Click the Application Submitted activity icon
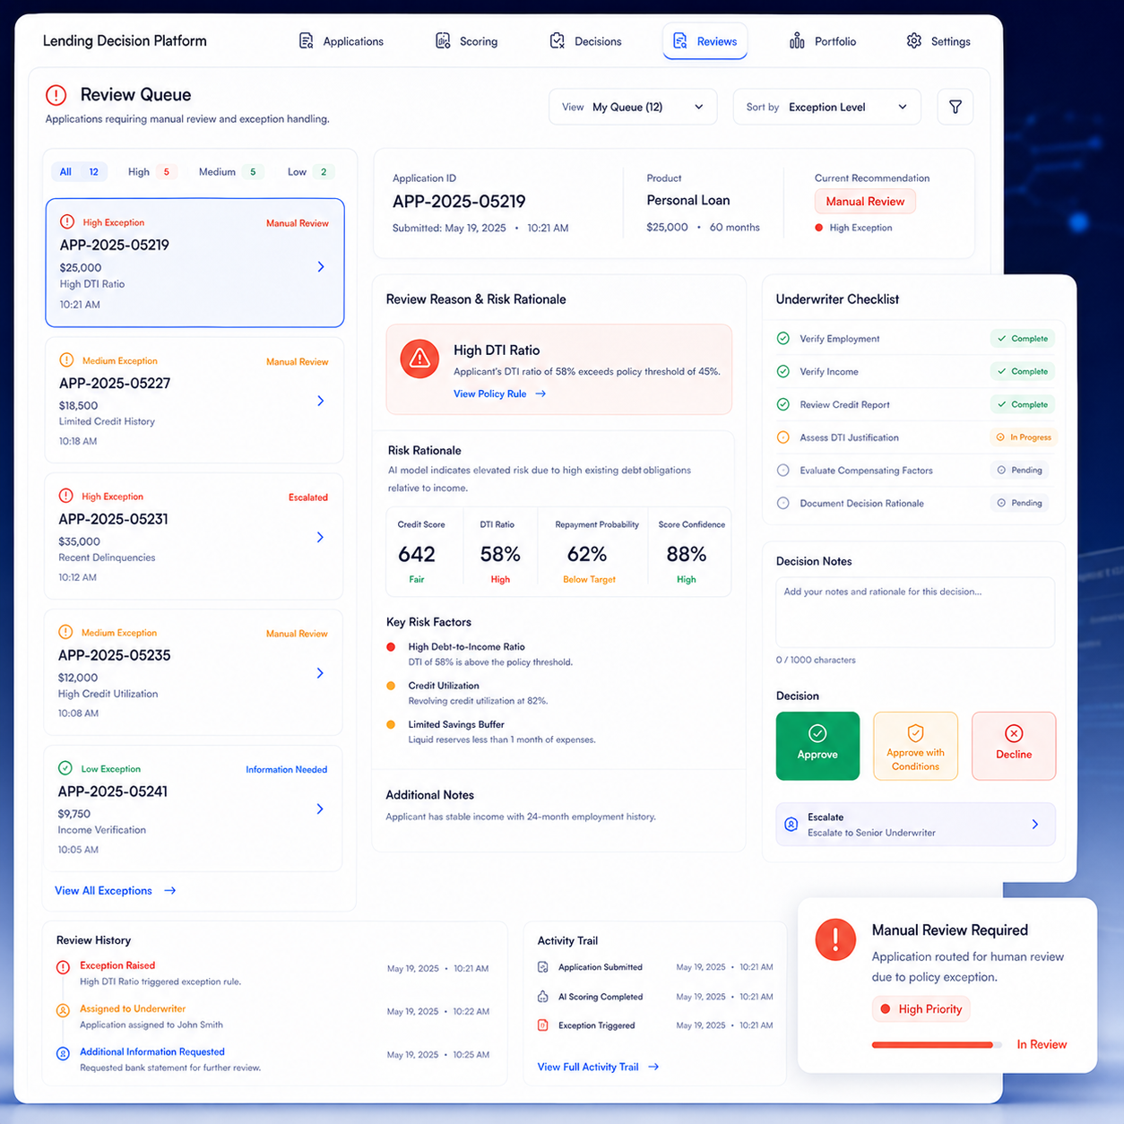Screen dimensions: 1124x1124 pos(542,967)
